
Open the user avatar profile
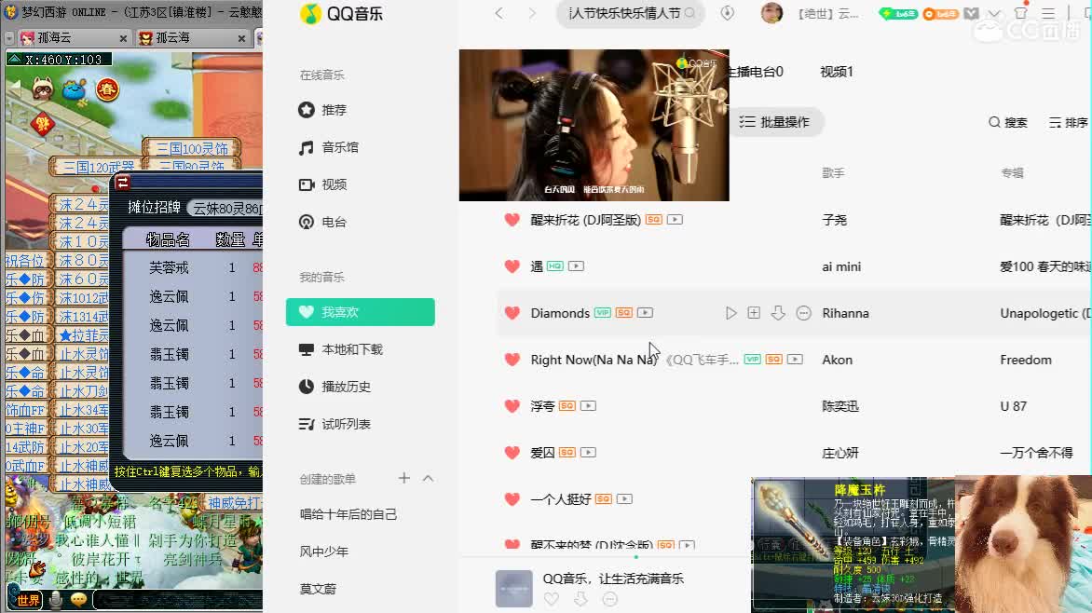tap(771, 13)
